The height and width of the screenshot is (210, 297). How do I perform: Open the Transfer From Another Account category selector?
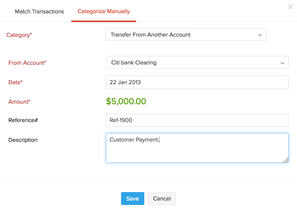click(x=185, y=34)
